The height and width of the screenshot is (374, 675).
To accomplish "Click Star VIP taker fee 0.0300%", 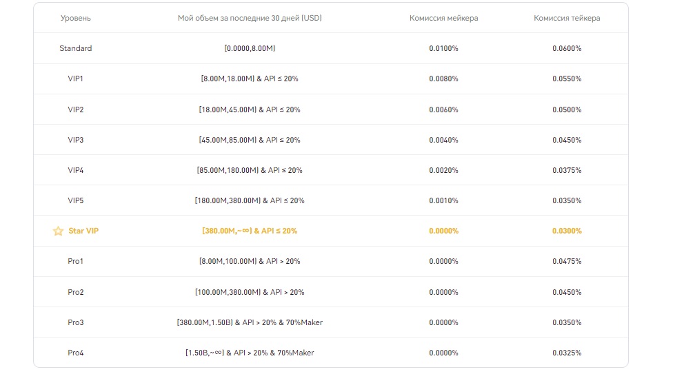I will click(567, 231).
